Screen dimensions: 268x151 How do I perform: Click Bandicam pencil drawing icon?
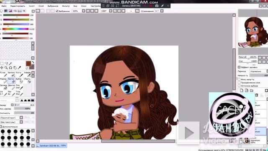click(162, 5)
